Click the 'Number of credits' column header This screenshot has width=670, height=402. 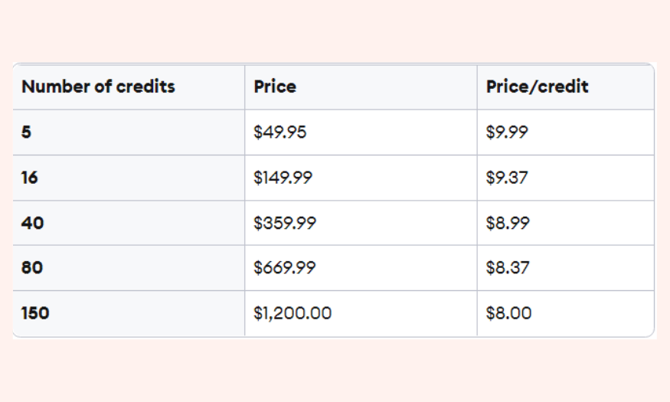[x=98, y=87]
